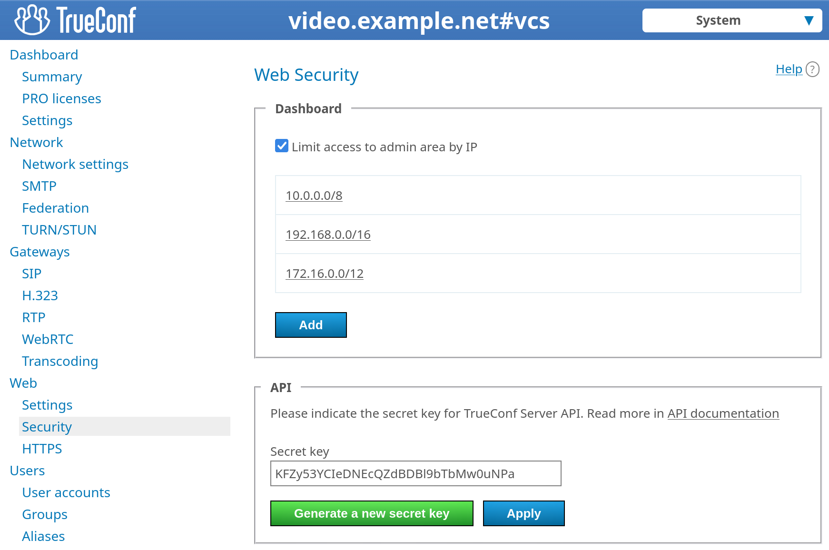Apply the API secret key
This screenshot has width=829, height=550.
(x=523, y=513)
